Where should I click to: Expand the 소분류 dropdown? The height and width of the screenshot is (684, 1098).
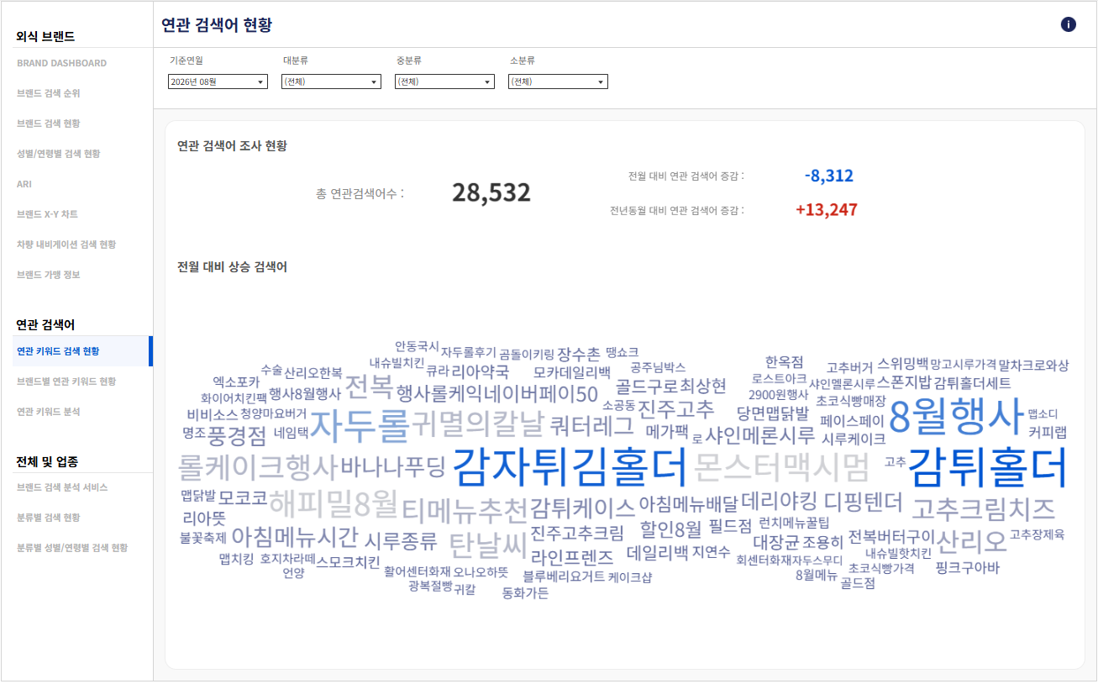558,82
